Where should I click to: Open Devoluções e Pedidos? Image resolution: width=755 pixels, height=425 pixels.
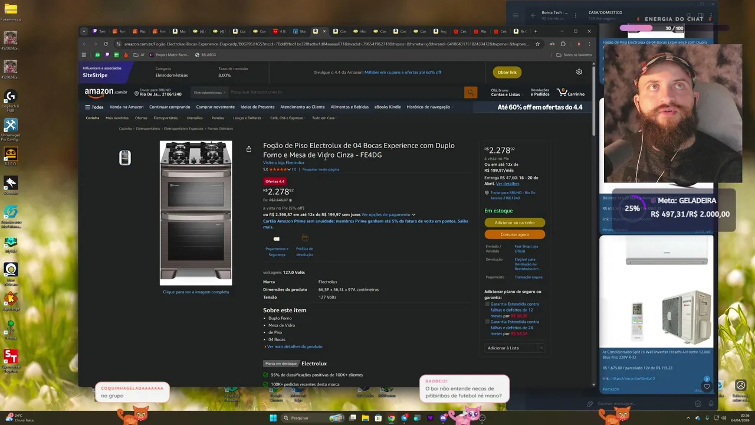pos(540,93)
